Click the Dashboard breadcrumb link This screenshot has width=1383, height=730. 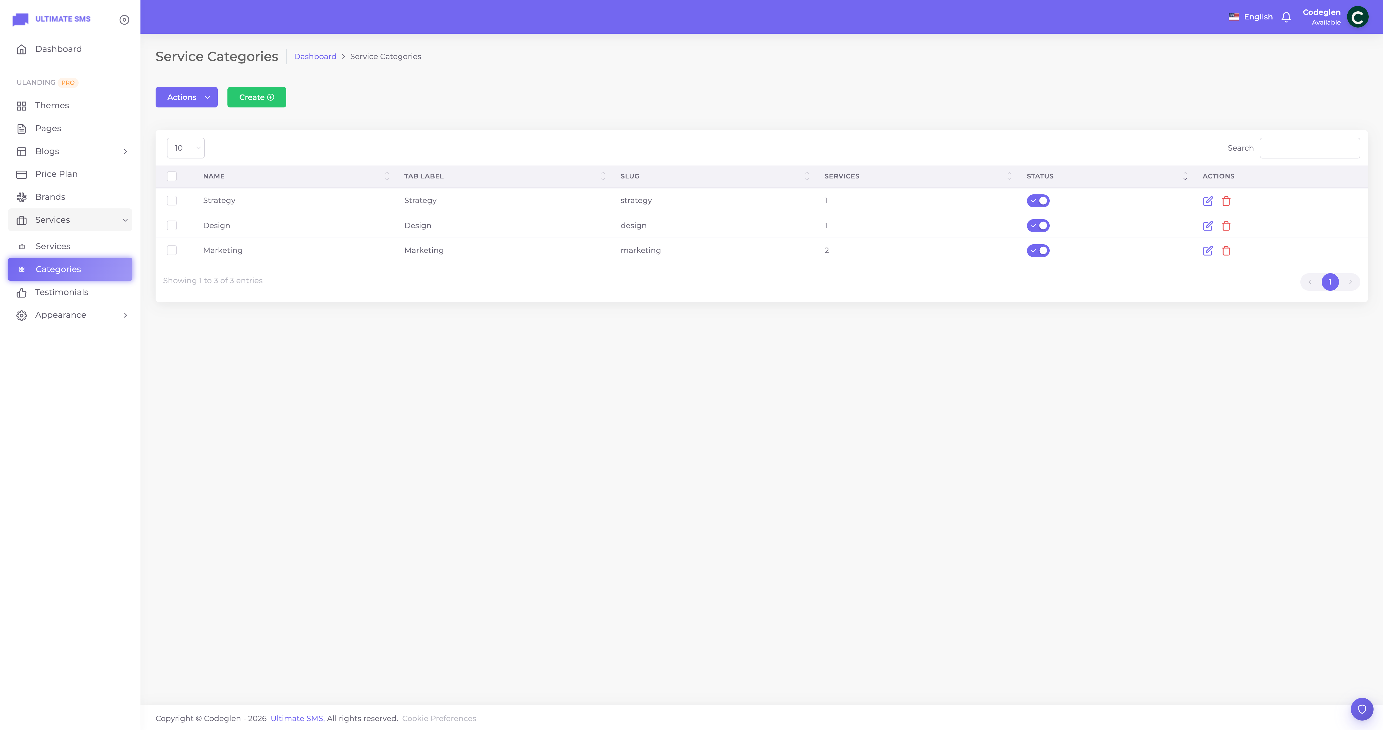pos(315,56)
